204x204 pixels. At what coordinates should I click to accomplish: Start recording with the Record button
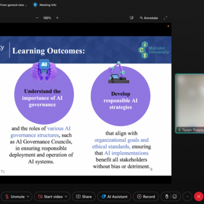point(146,197)
